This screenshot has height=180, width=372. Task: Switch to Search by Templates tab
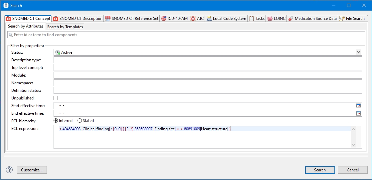pos(65,27)
